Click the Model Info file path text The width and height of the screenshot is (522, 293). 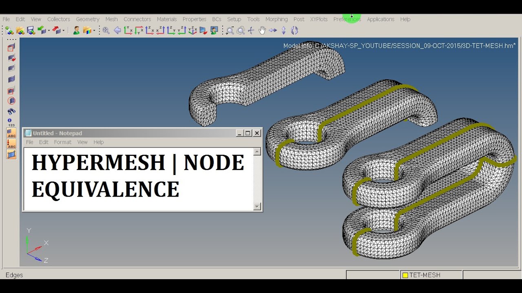tap(400, 46)
